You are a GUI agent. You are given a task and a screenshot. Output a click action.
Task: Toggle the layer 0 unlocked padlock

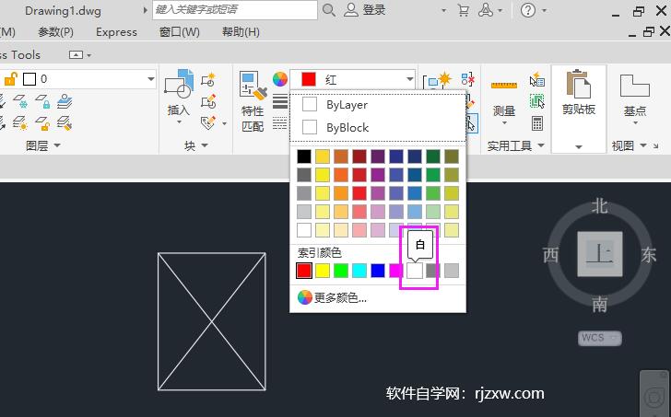coord(11,79)
